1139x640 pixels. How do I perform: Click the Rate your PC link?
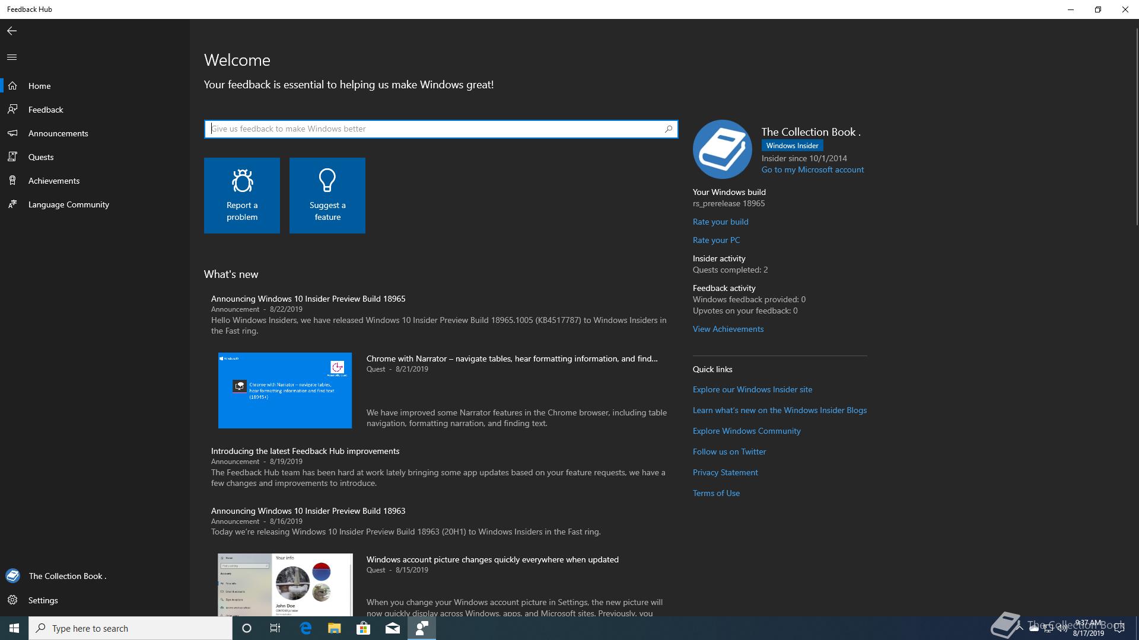716,240
